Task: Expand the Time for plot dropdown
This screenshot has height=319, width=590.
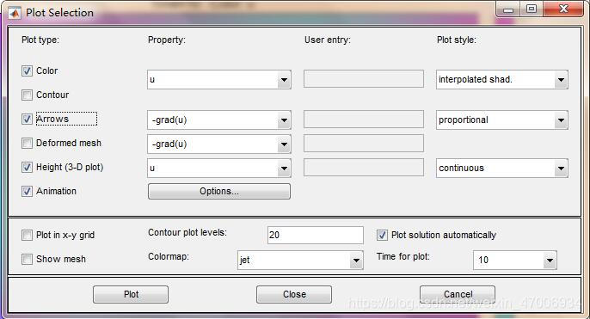Action: click(514, 260)
